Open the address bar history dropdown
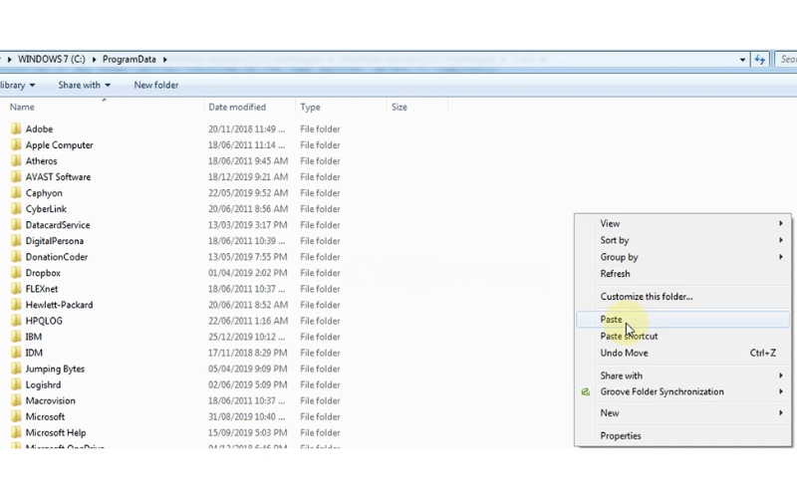The height and width of the screenshot is (498, 797). pyautogui.click(x=742, y=60)
